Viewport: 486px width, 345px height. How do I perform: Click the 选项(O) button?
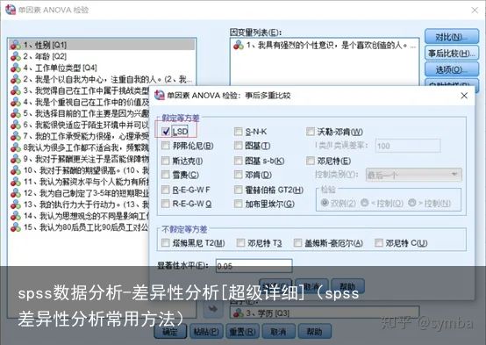click(452, 70)
